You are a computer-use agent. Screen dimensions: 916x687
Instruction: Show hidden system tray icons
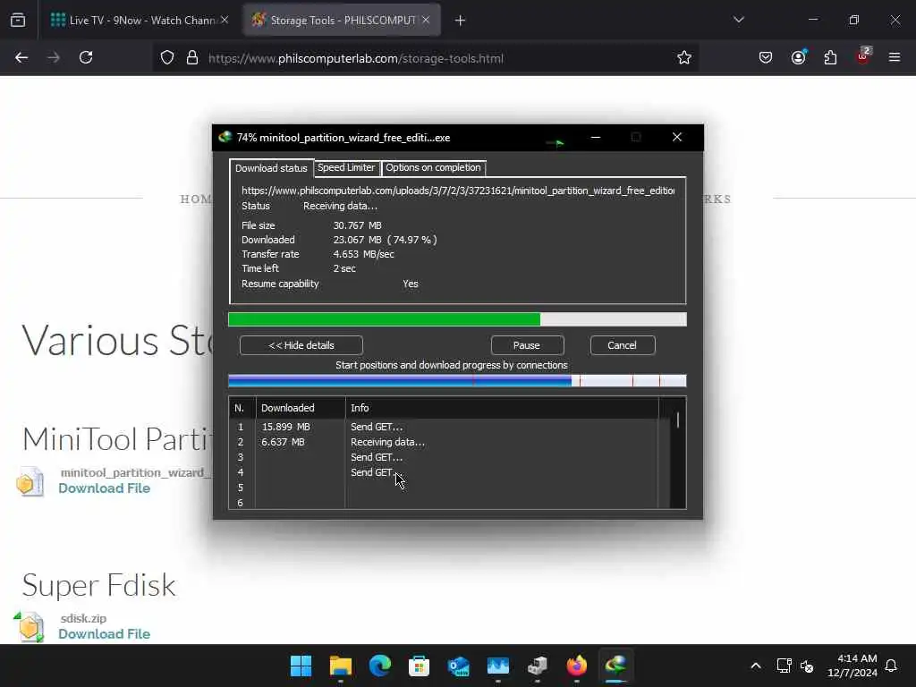(x=755, y=666)
